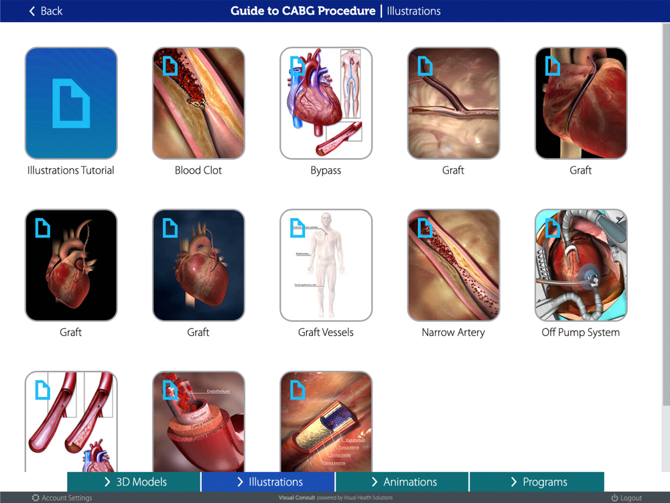Click the Guide to CABG Procedure title
Viewport: 670px width, 503px height.
(x=303, y=11)
